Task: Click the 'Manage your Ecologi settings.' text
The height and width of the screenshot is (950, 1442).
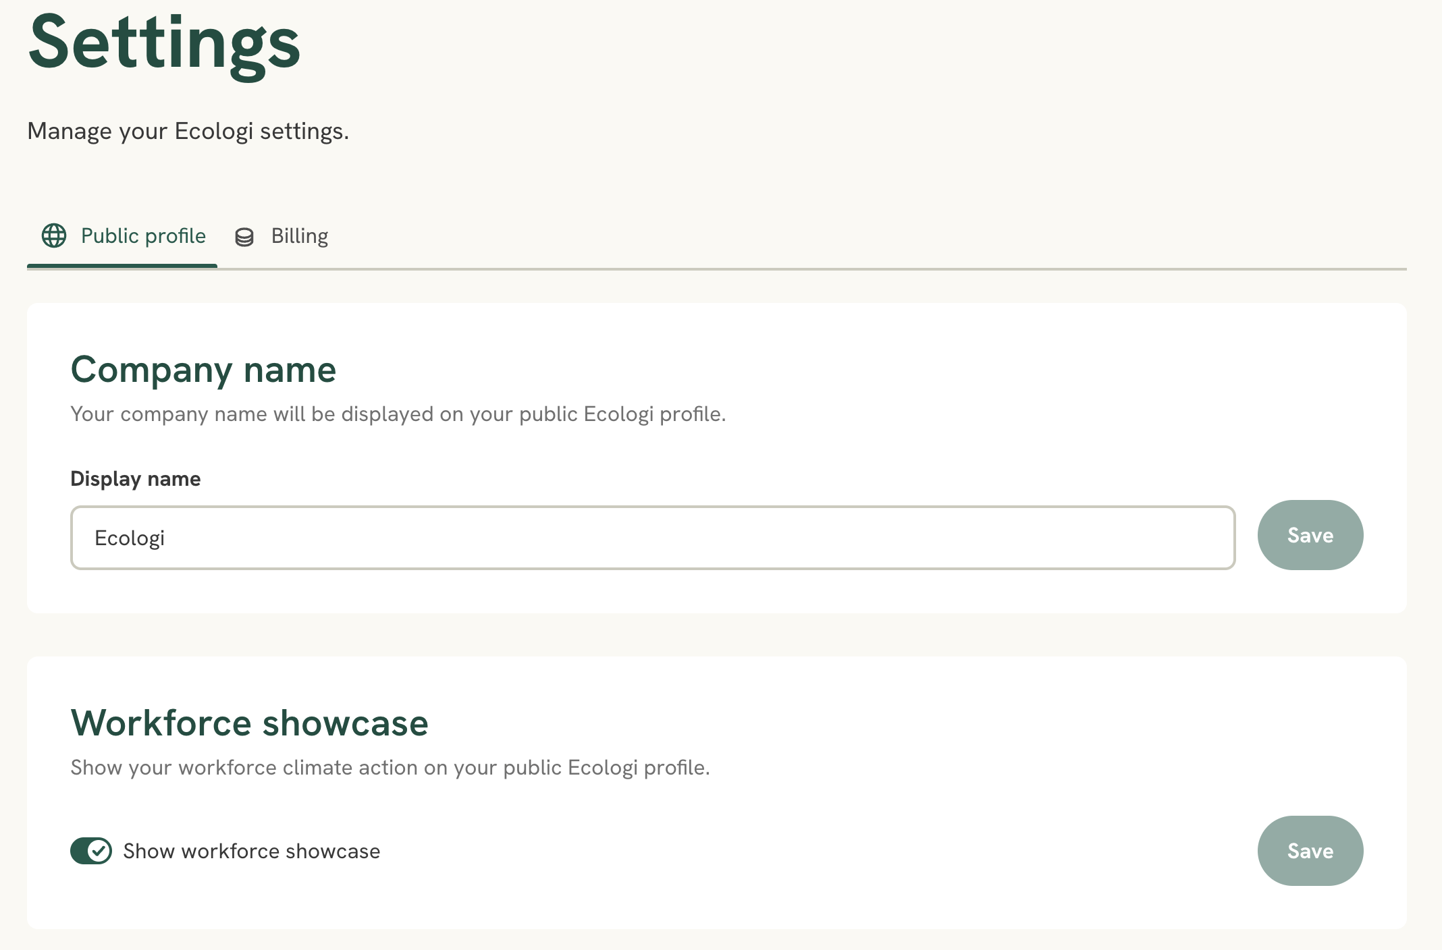Action: [x=188, y=131]
